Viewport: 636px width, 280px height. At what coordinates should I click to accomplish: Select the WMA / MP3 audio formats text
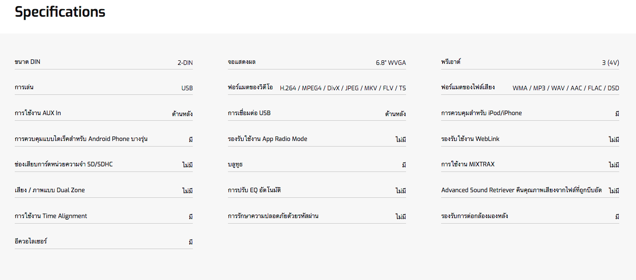[x=565, y=88]
